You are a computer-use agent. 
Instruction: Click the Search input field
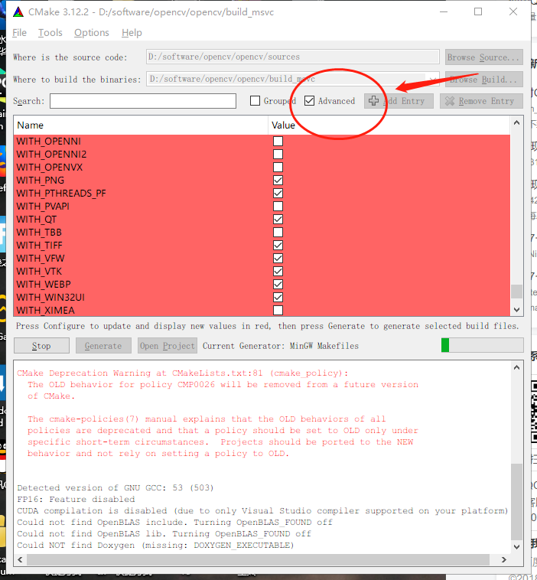[143, 101]
